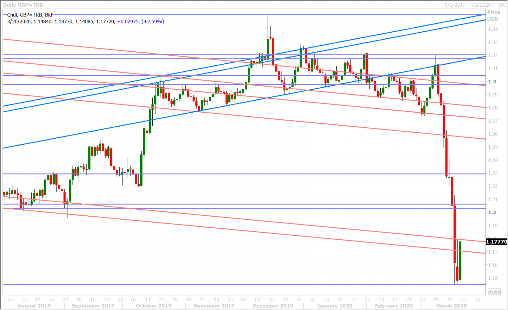This screenshot has width=508, height=310.
Task: Click the December peak candle wick near 1.35
Action: (268, 26)
